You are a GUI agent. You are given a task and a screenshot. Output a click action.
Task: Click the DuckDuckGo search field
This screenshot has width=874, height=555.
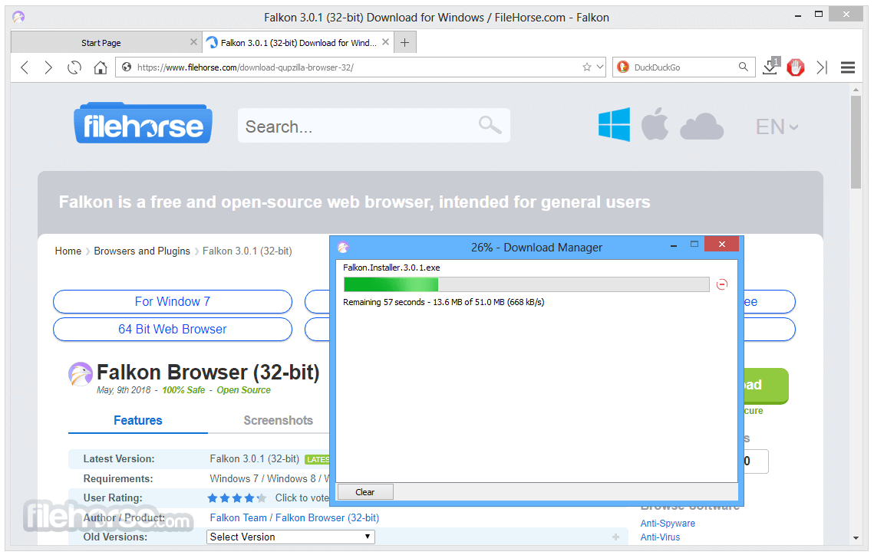[683, 67]
